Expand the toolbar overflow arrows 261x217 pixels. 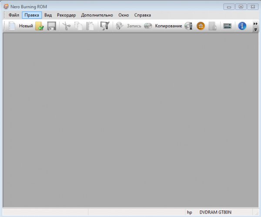click(x=255, y=24)
